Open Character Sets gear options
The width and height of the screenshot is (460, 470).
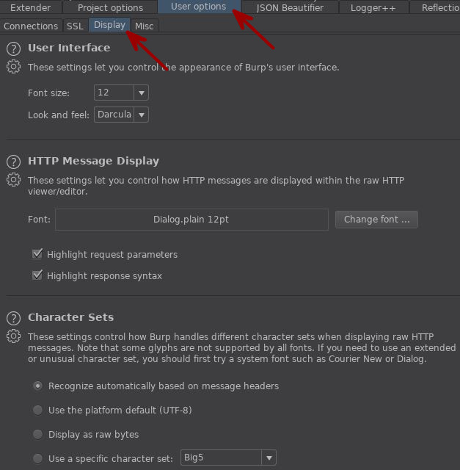point(13,336)
